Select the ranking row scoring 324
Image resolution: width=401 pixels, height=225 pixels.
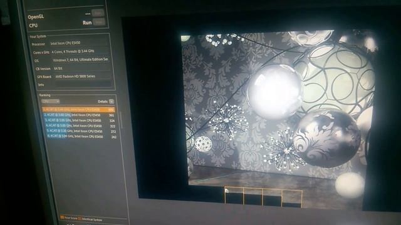tap(80, 121)
